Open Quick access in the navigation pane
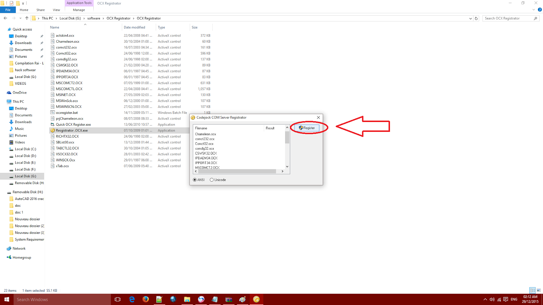 click(x=22, y=29)
